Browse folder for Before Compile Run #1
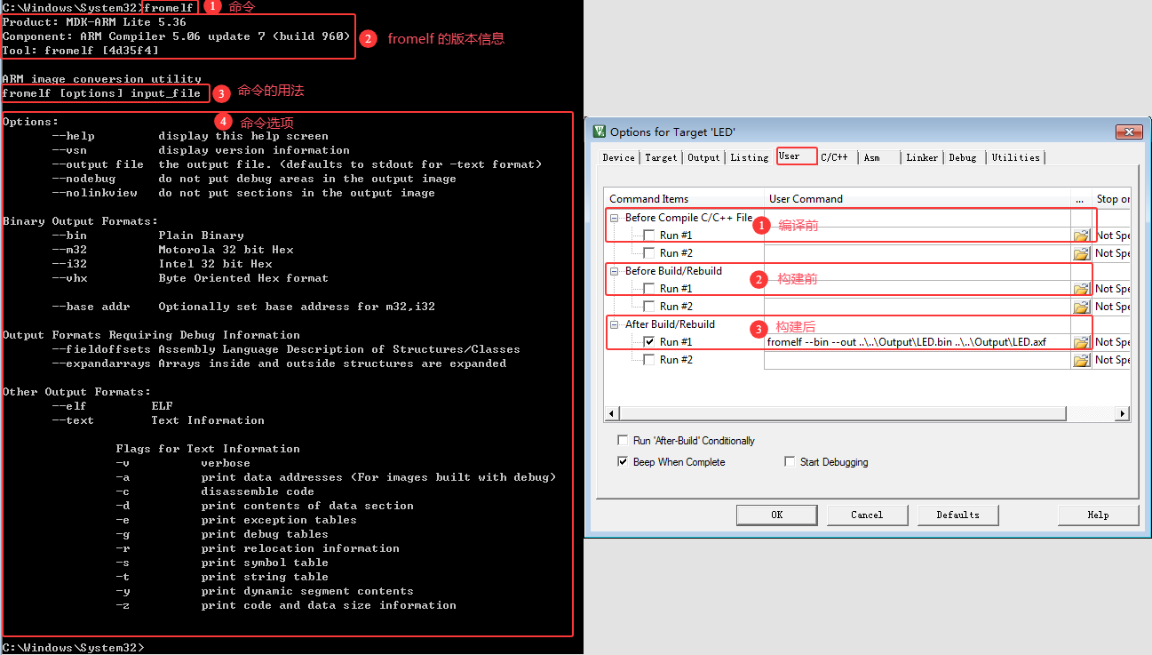The image size is (1152, 655). (1080, 236)
